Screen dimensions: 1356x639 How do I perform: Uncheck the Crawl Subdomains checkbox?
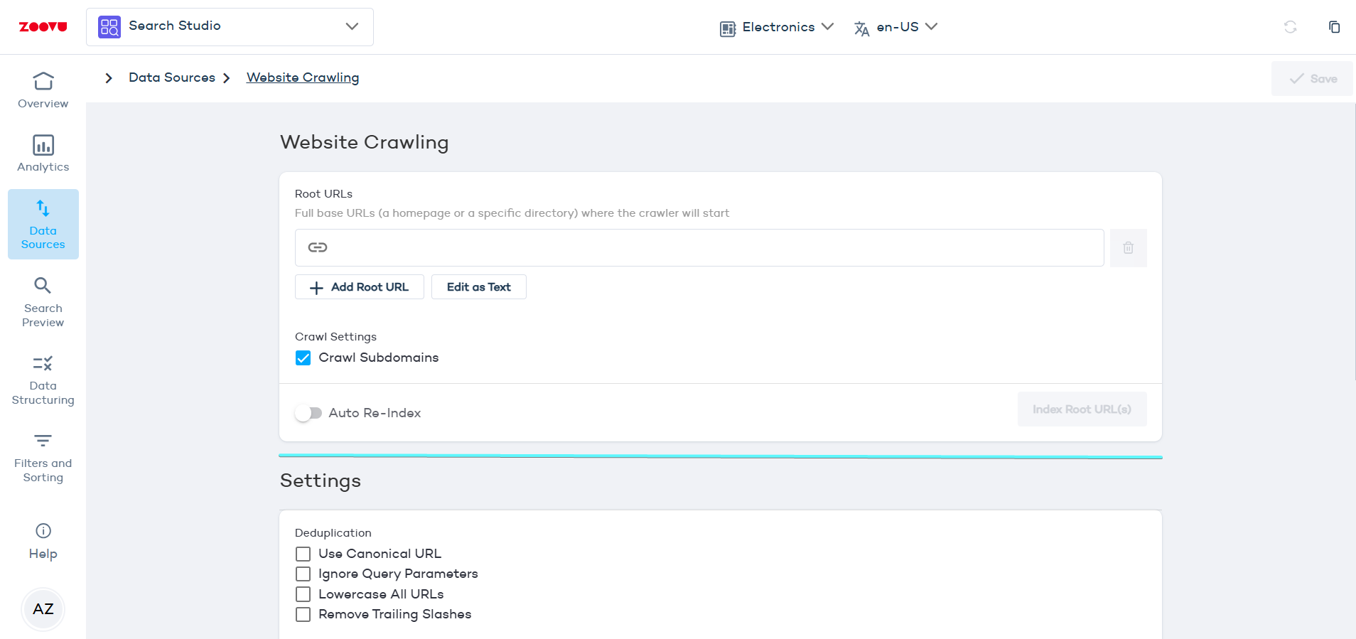click(x=303, y=358)
